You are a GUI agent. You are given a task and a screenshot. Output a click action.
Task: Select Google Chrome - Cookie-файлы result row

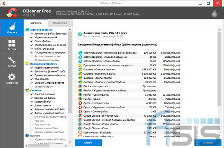[x=129, y=124]
